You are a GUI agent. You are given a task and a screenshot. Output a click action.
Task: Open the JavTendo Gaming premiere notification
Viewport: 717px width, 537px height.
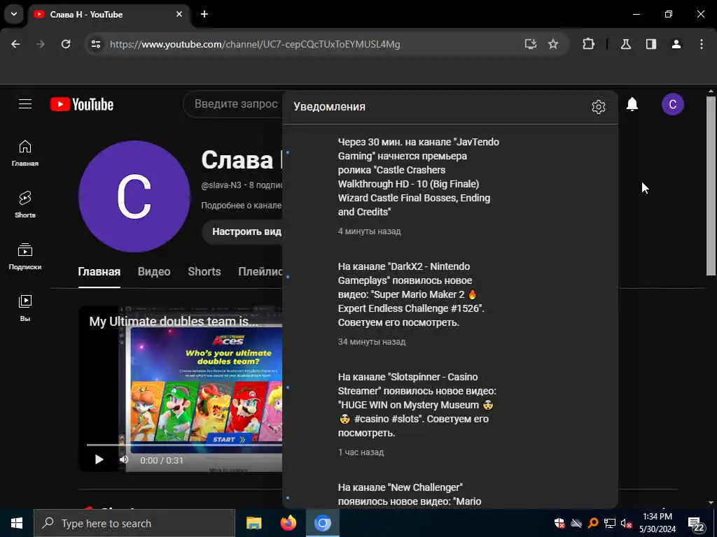click(450, 186)
